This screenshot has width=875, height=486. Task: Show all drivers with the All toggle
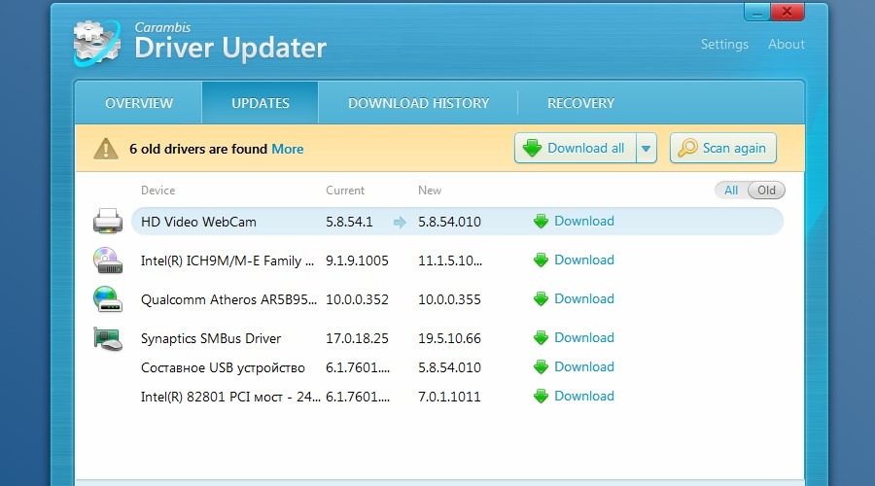(731, 191)
